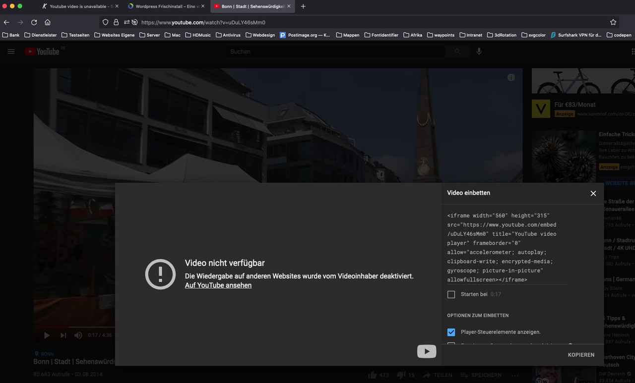Viewport: 635px width, 383px height.
Task: Open the Afrika bookmarks folder
Action: coord(413,35)
